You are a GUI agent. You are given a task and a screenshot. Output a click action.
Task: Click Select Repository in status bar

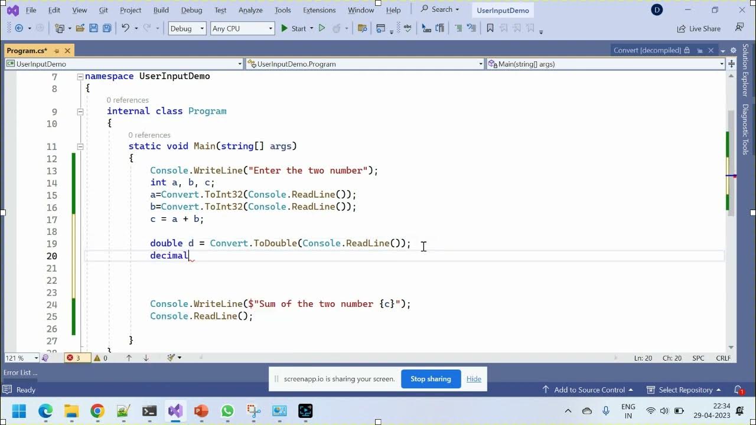(684, 390)
